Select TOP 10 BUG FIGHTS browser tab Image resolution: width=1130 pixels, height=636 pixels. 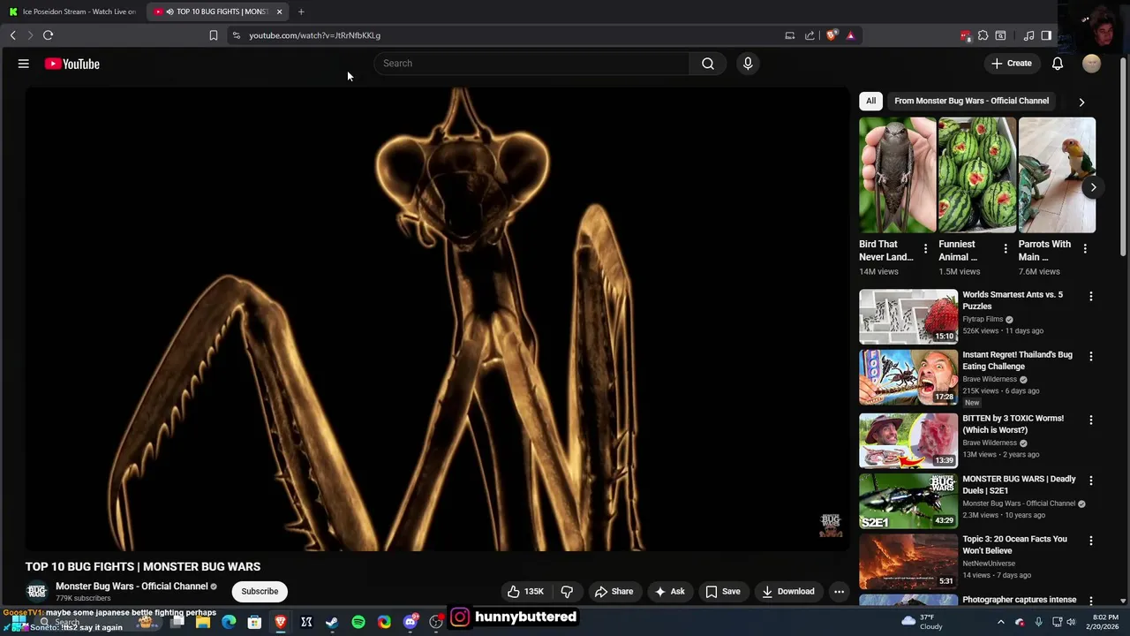(216, 11)
